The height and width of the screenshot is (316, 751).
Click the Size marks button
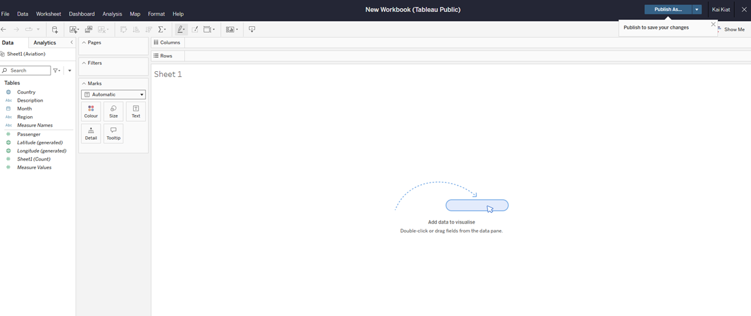[113, 112]
